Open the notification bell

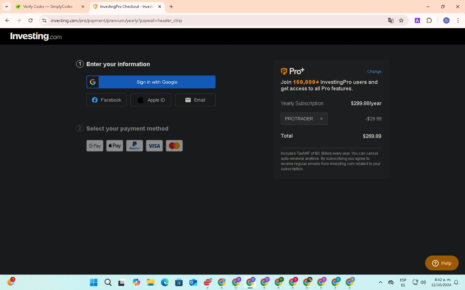point(456,282)
